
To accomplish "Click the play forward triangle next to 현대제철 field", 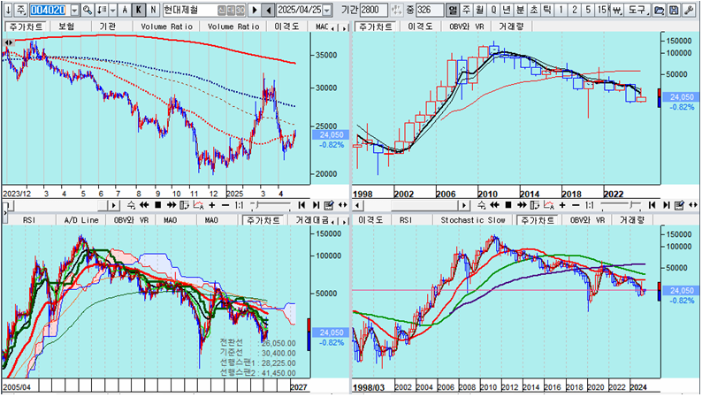I will pyautogui.click(x=255, y=10).
